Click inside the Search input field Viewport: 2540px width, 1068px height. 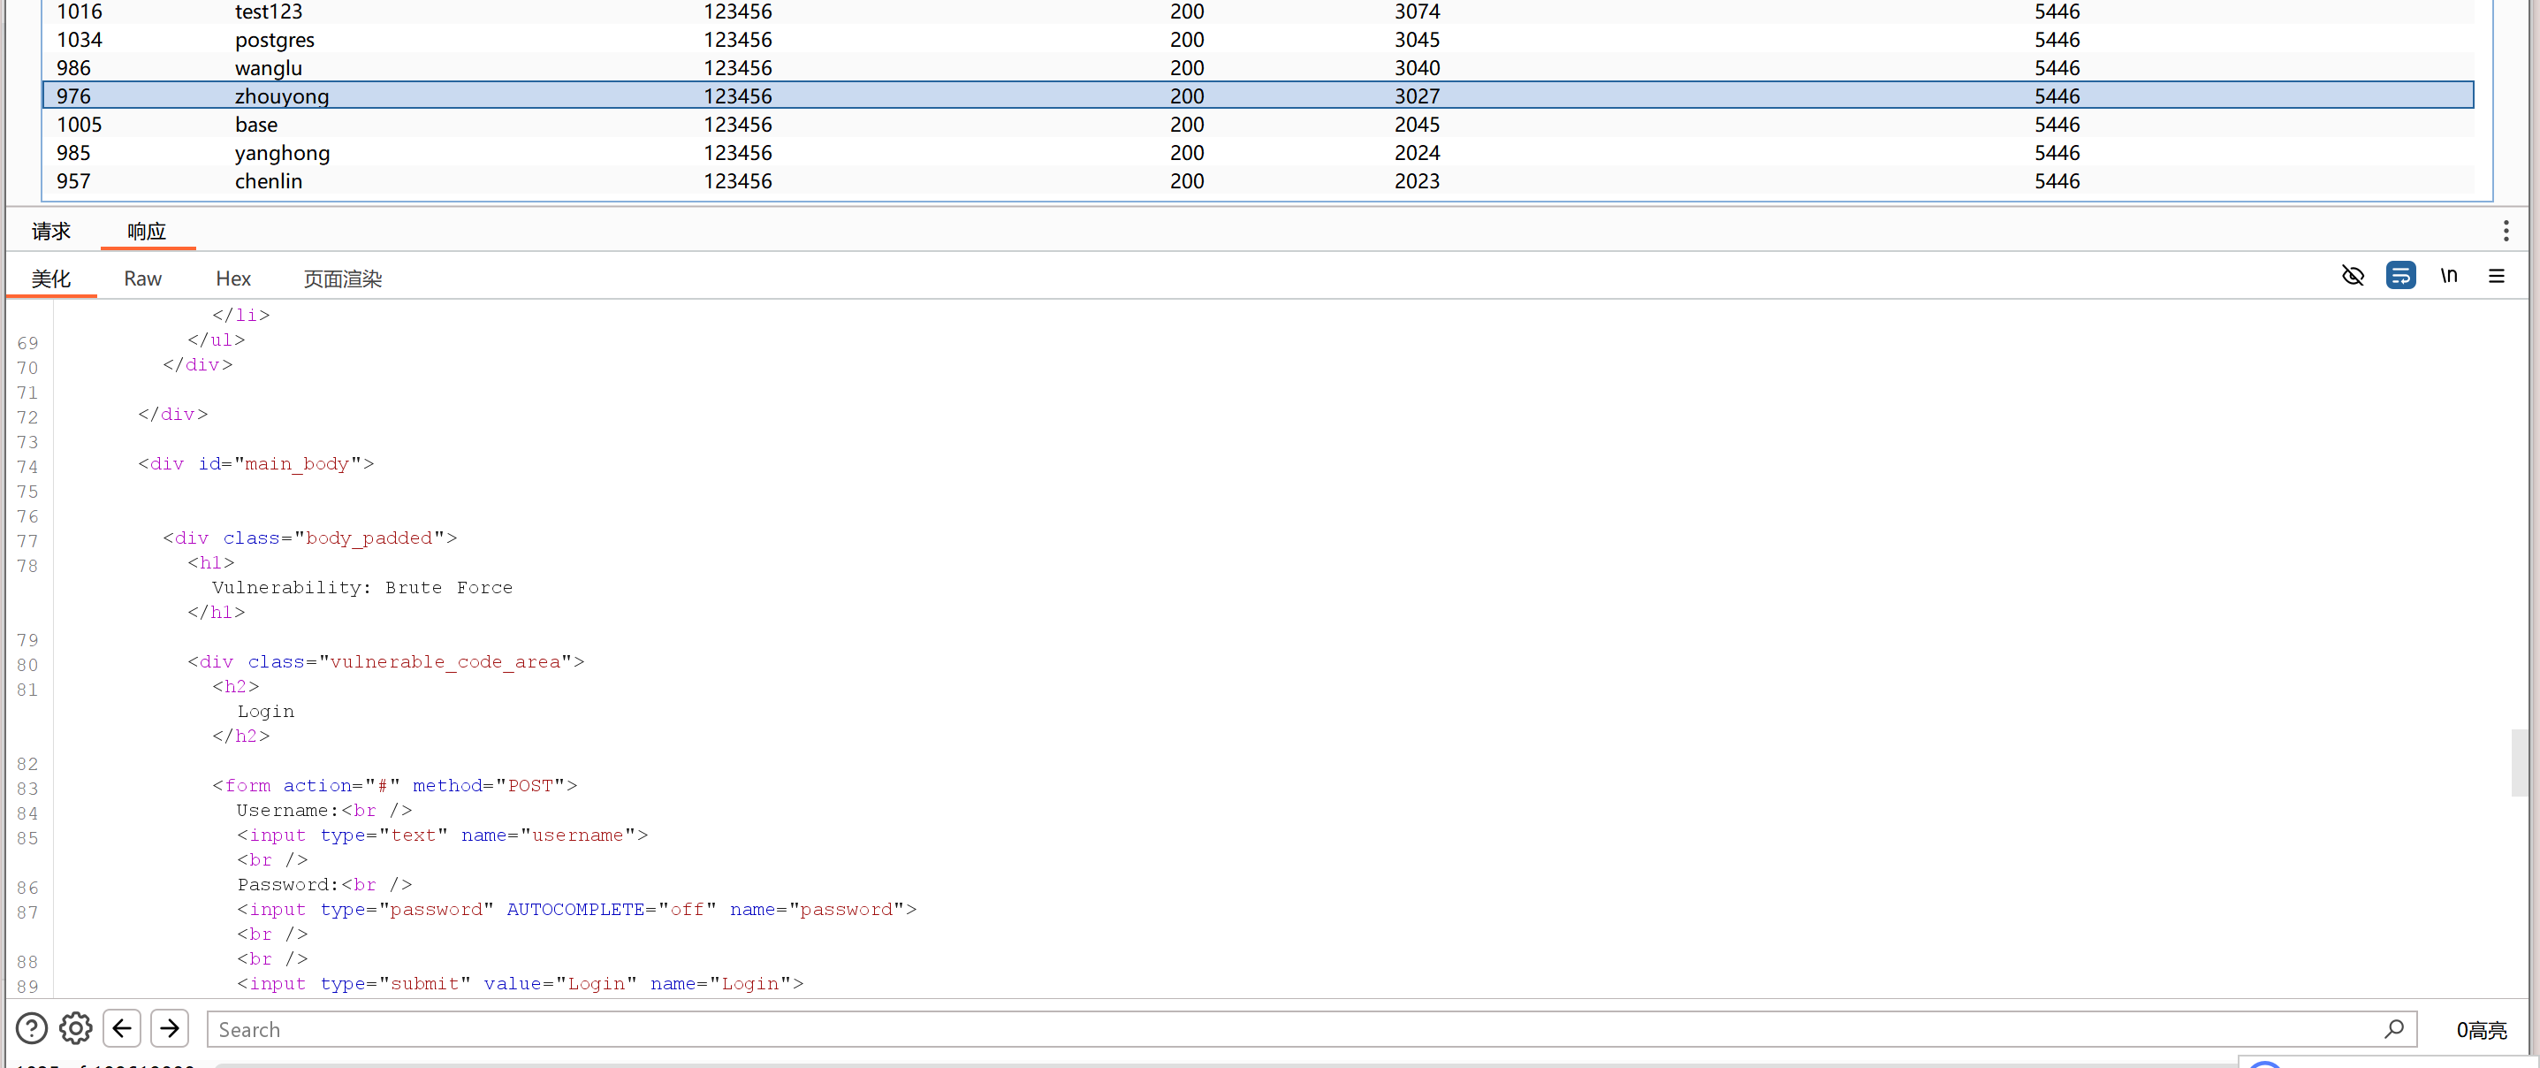[1281, 1028]
